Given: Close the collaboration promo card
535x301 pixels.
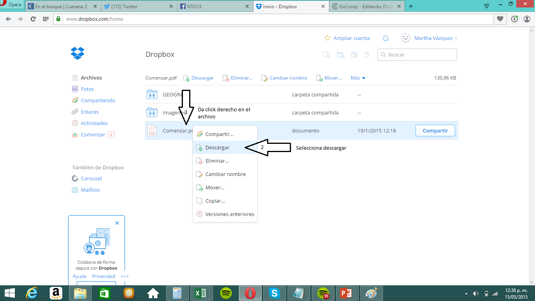Looking at the screenshot, I should click(117, 223).
